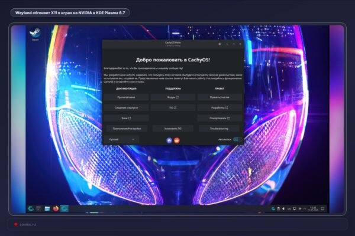Click the 'us' keyboard layout indicator
The width and height of the screenshot is (355, 236).
pyautogui.click(x=289, y=209)
